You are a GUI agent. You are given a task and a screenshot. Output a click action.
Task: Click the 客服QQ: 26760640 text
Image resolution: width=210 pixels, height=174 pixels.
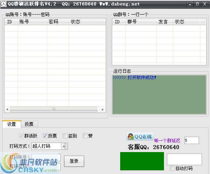click(153, 147)
